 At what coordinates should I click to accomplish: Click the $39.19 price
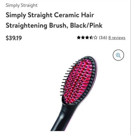coord(14,38)
